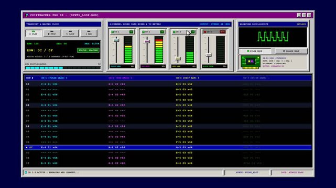Click the CH-4 Noise Drum volume fader
This screenshot has height=188, width=336.
coord(209,55)
